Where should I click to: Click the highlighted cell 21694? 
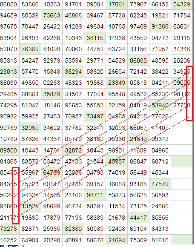coord(117,240)
